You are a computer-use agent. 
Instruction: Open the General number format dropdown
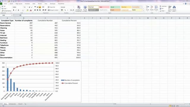tap(73, 7)
